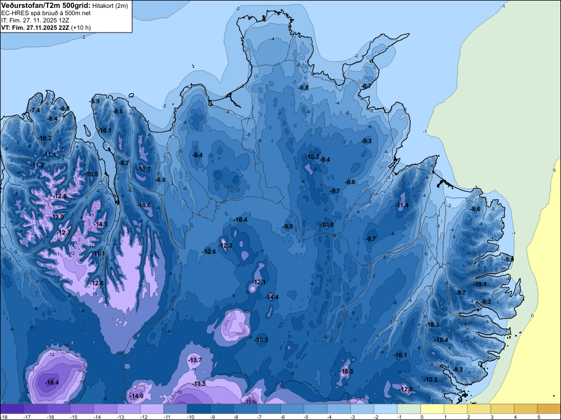Click the (+10 h) forecast offset
The image size is (561, 420).
point(81,28)
